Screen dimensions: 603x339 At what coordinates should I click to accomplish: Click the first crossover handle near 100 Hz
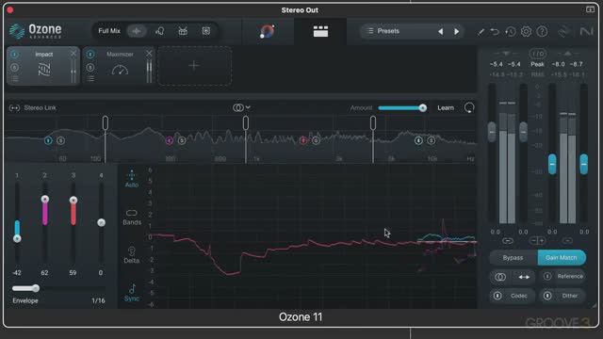(x=105, y=123)
